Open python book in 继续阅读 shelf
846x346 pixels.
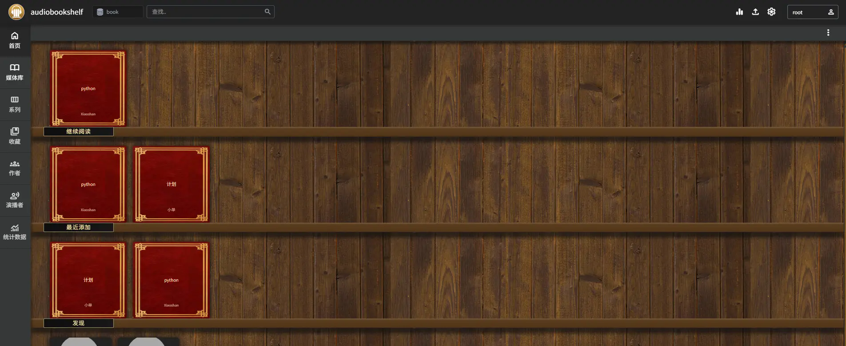click(88, 88)
